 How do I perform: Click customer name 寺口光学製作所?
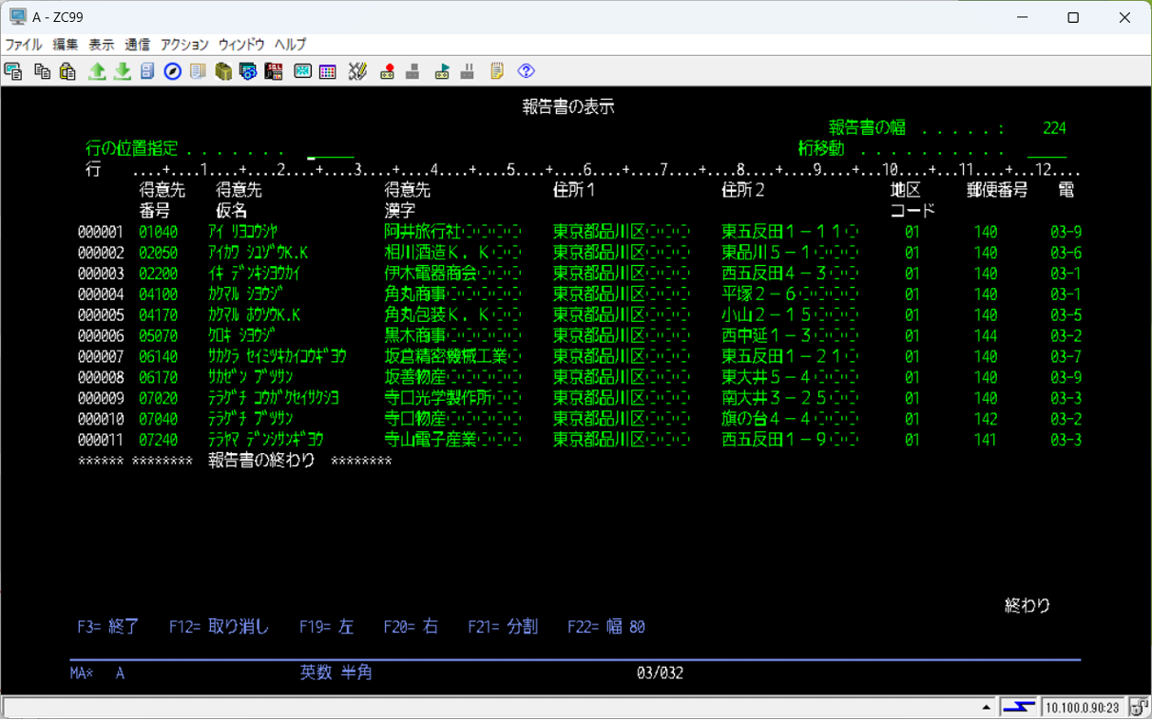click(437, 398)
